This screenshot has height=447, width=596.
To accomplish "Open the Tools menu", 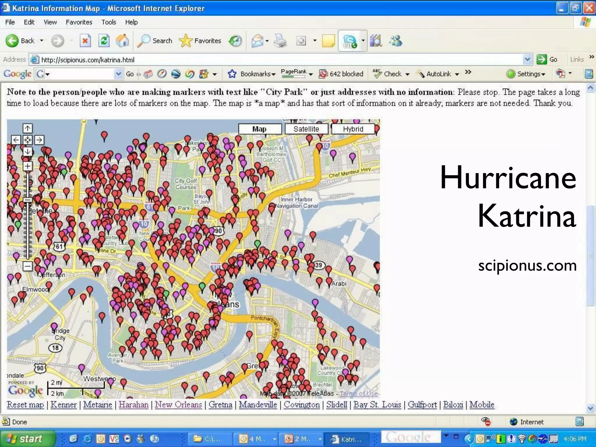I will point(109,22).
